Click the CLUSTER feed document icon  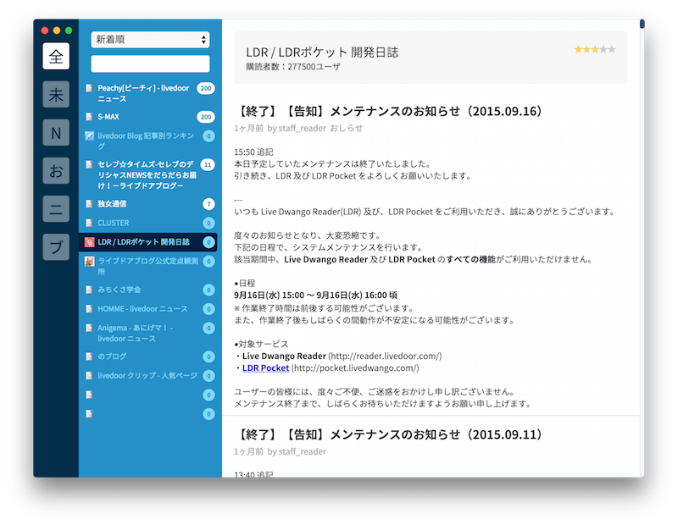click(x=89, y=223)
